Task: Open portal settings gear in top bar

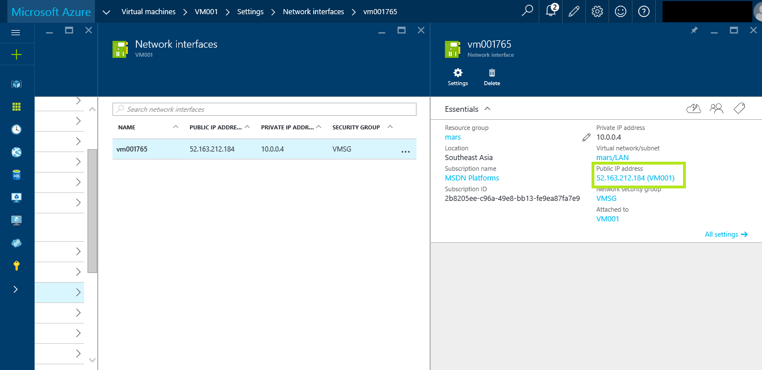Action: point(597,11)
